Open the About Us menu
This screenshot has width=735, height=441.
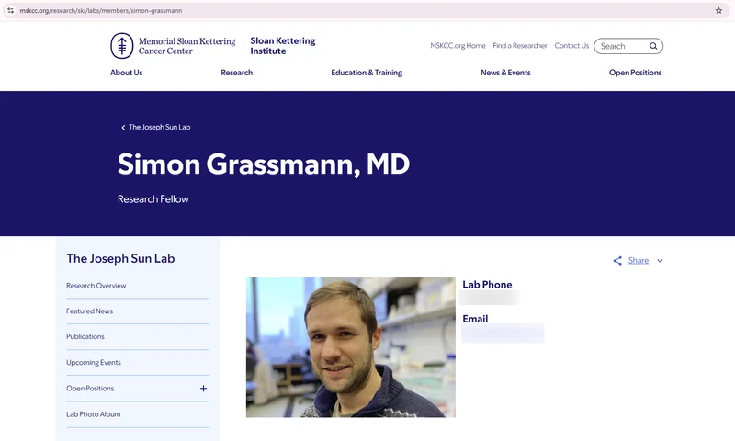126,73
